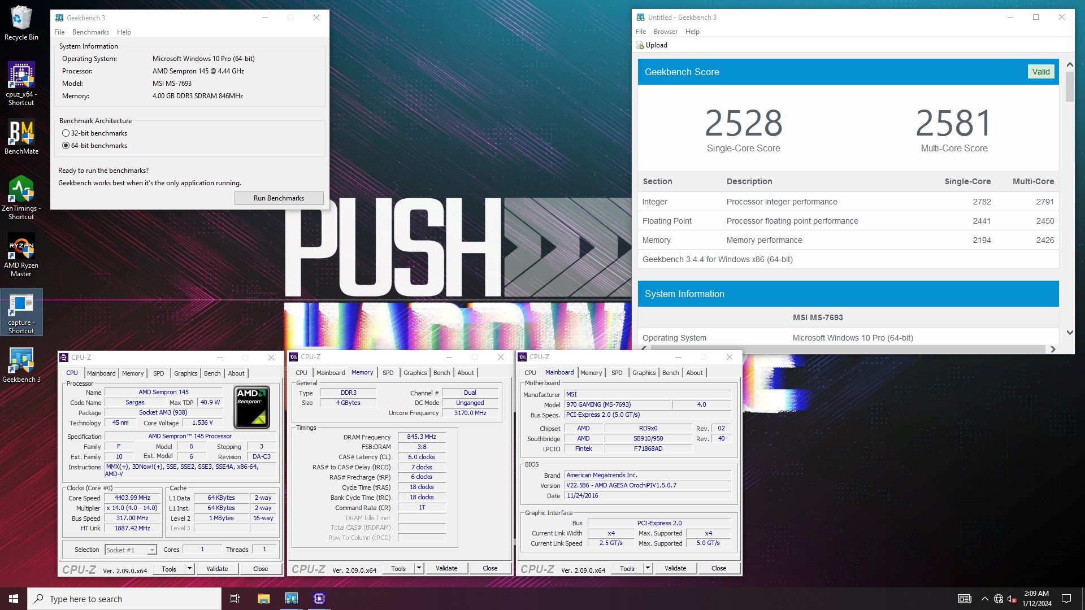Click Multi-Core Score 2581
The image size is (1085, 610).
954,123
